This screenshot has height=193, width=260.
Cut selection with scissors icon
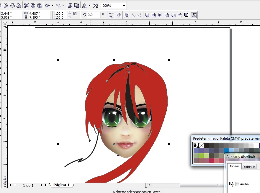coord(26,6)
